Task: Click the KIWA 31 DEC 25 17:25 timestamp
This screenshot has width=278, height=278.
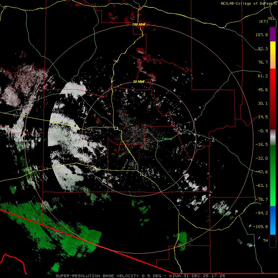Action: pyautogui.click(x=197, y=276)
